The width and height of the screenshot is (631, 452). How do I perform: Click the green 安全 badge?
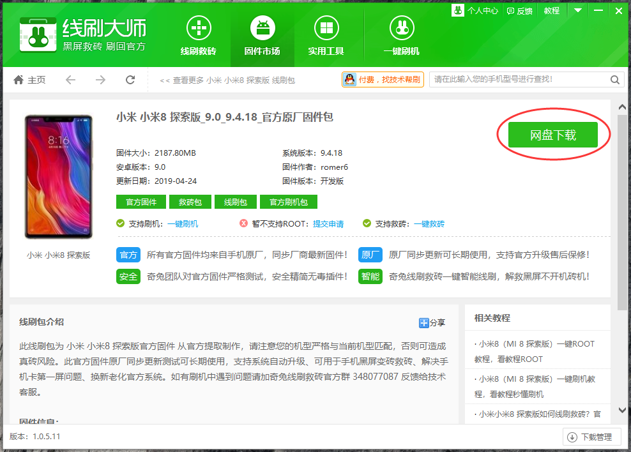[128, 276]
